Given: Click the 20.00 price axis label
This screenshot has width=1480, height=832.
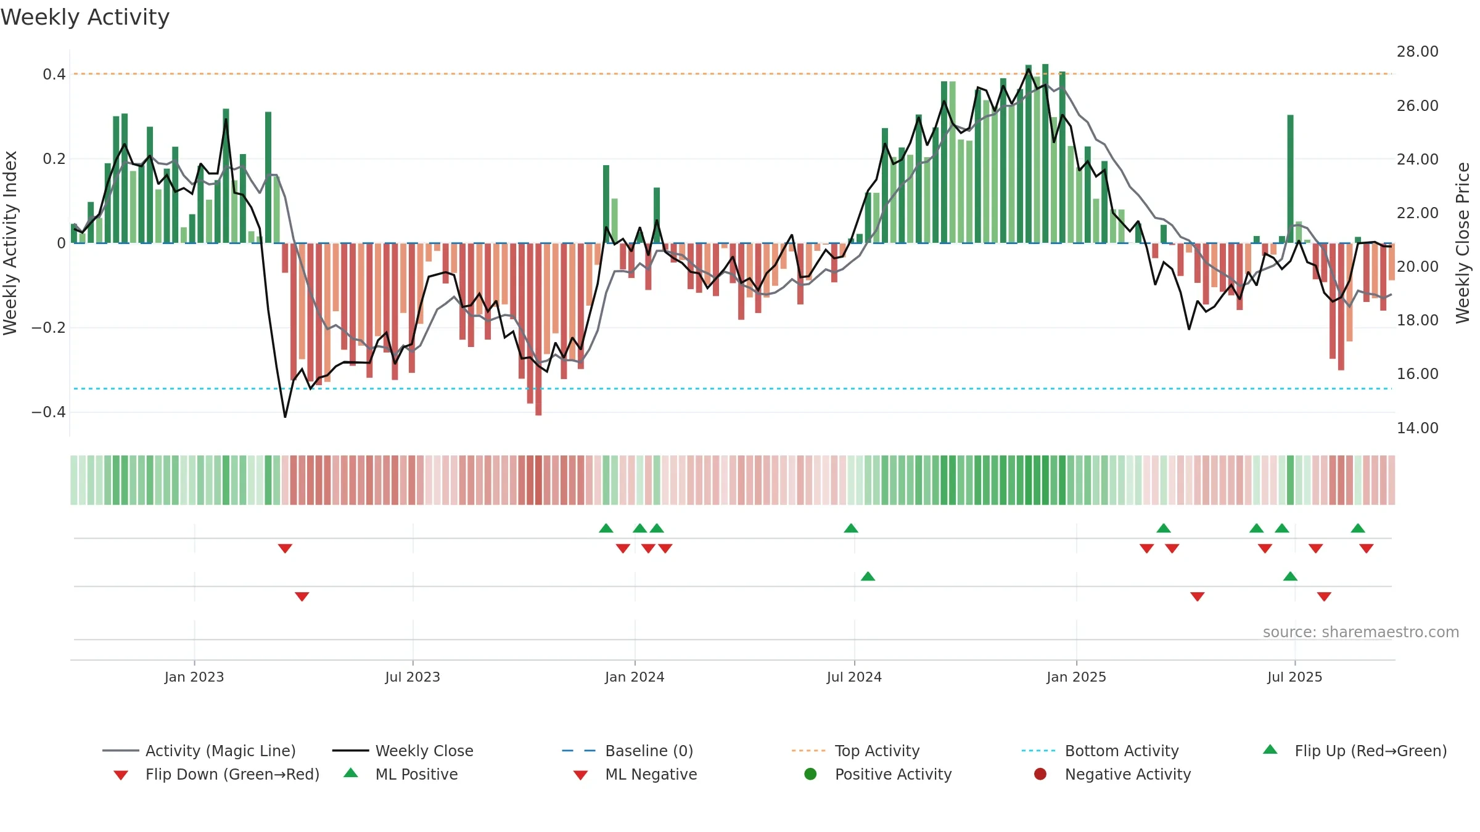Looking at the screenshot, I should (1417, 267).
